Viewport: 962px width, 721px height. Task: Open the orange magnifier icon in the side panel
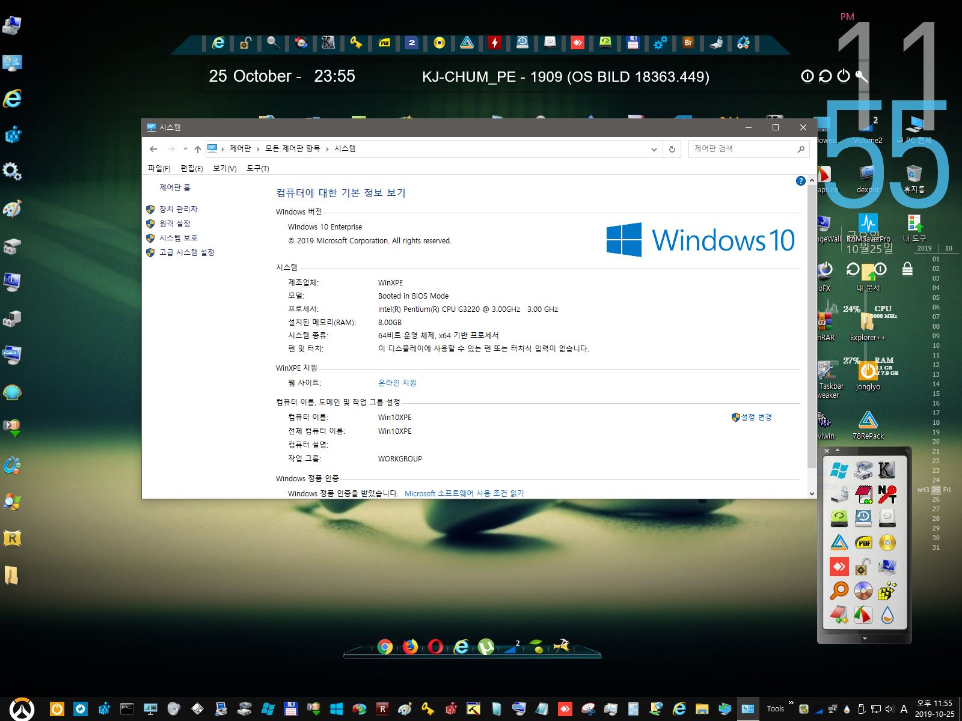[839, 591]
